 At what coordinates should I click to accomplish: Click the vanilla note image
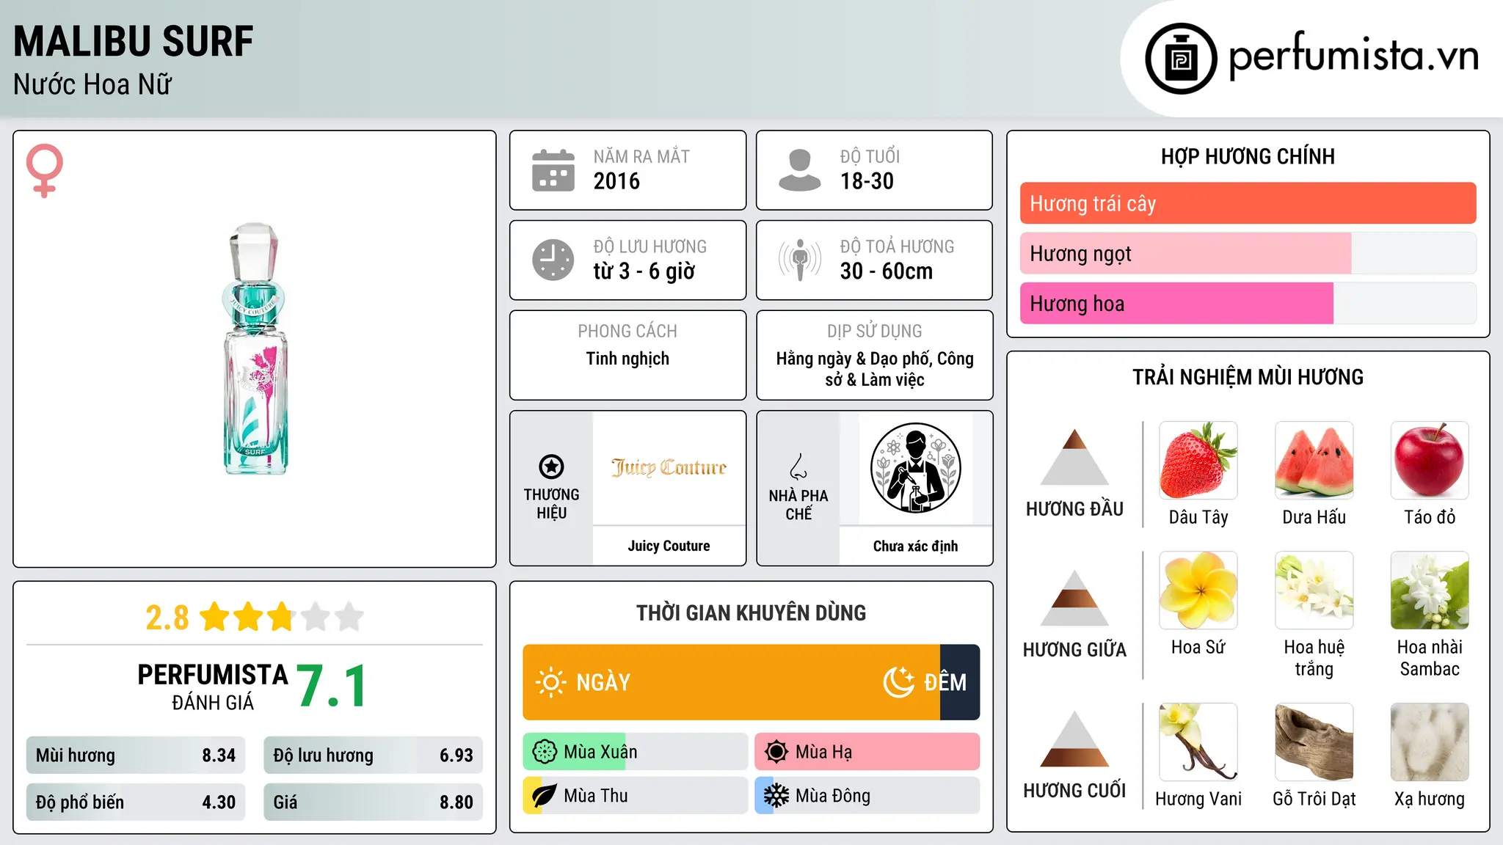(1198, 742)
